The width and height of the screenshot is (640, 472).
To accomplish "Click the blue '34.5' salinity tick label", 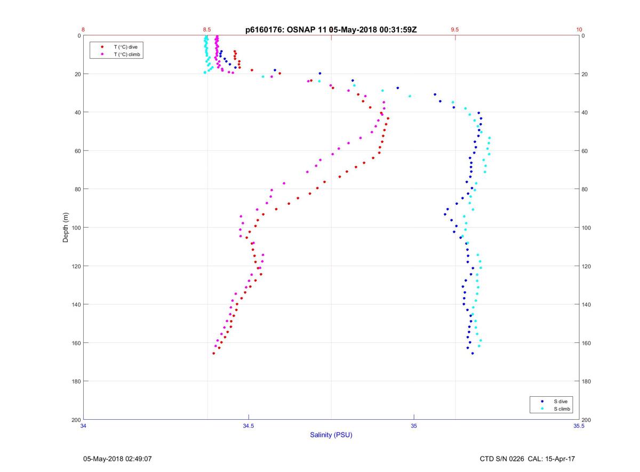I will click(249, 426).
